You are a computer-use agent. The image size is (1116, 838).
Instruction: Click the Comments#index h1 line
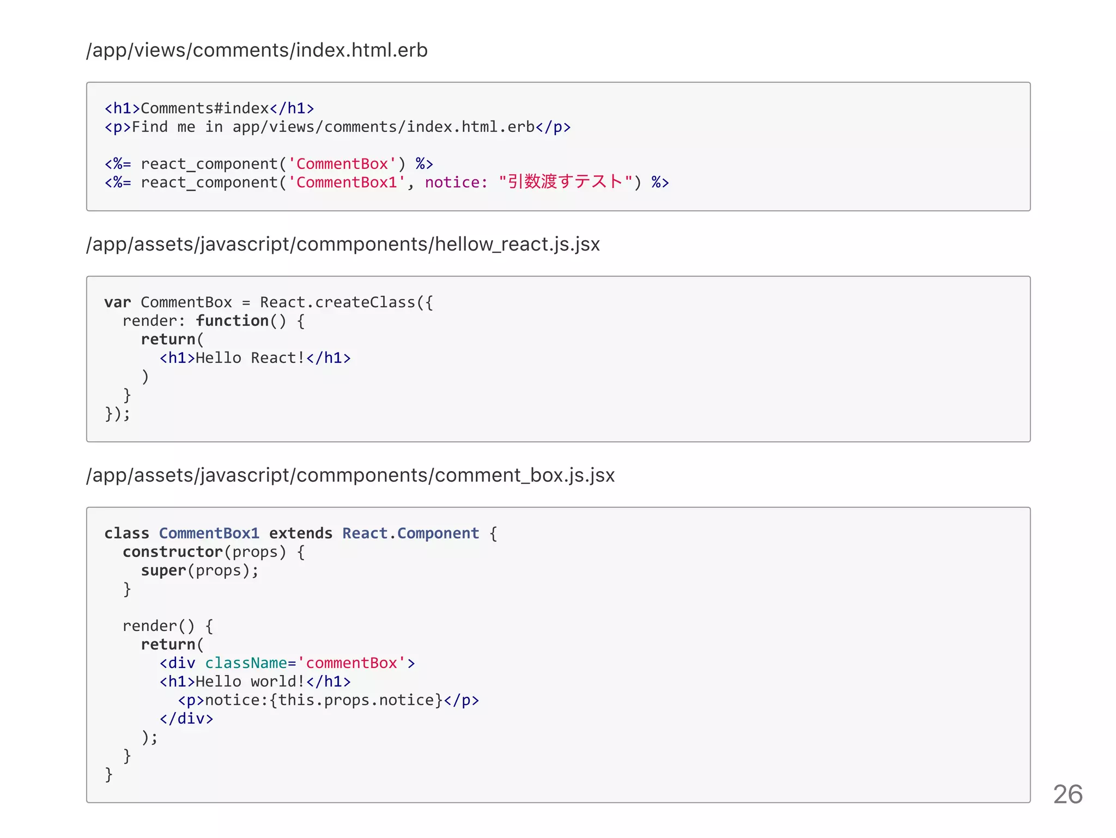209,108
